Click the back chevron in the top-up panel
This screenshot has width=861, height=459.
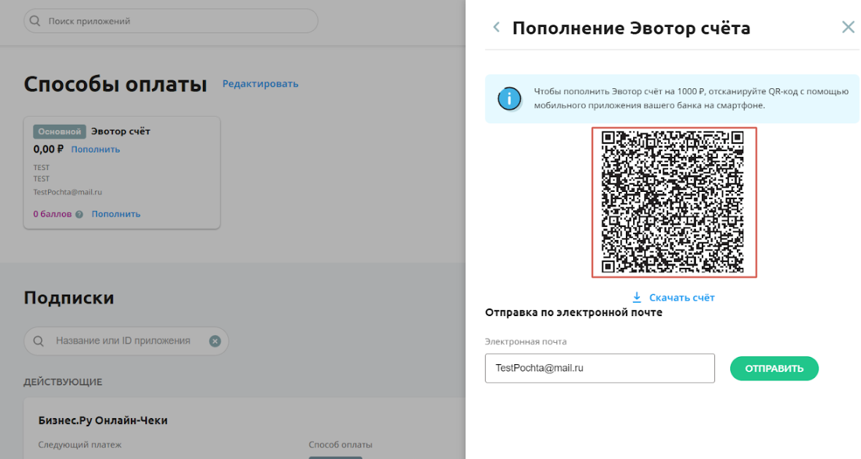[497, 27]
